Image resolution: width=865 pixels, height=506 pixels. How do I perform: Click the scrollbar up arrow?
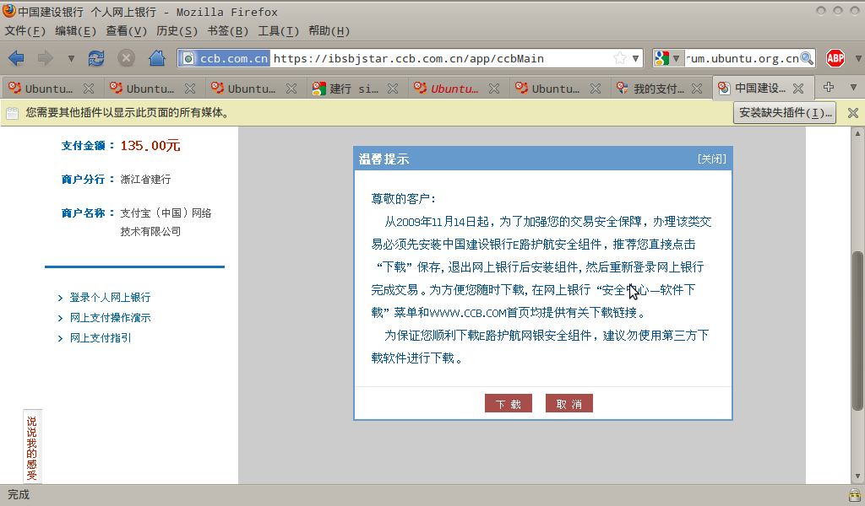(857, 133)
